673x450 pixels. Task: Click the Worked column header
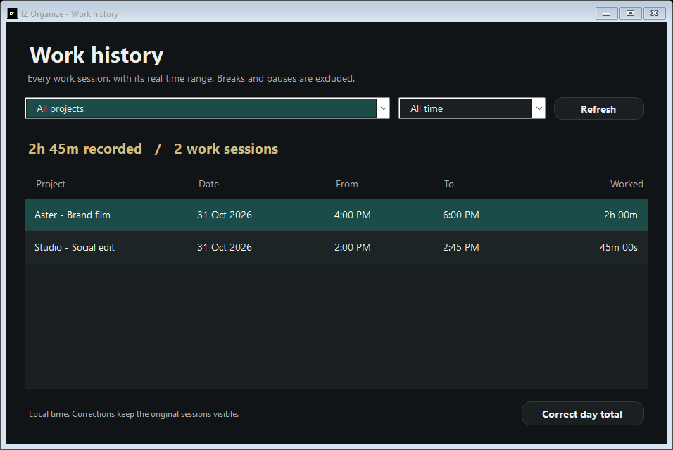[x=627, y=184]
